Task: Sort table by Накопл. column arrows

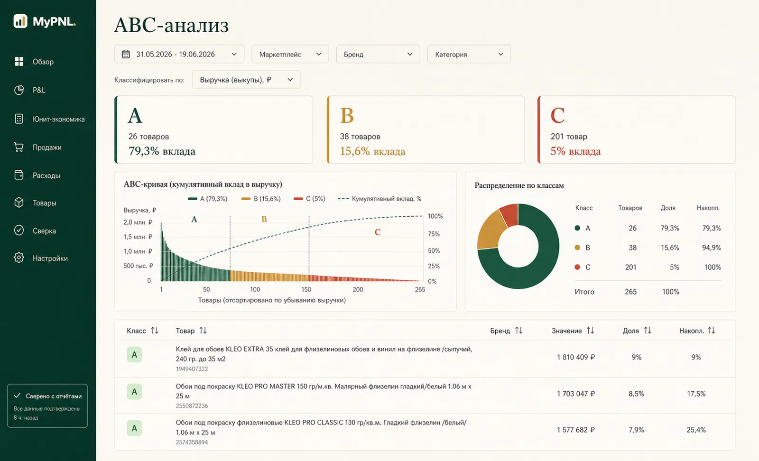Action: [x=711, y=331]
